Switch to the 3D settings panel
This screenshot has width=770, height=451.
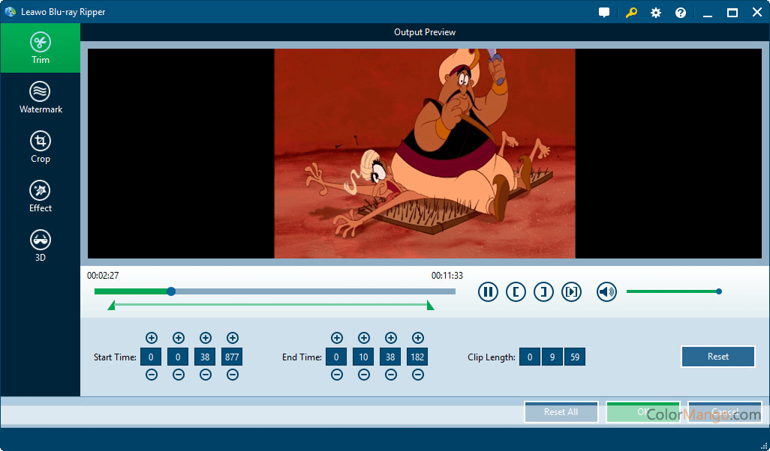tap(41, 246)
